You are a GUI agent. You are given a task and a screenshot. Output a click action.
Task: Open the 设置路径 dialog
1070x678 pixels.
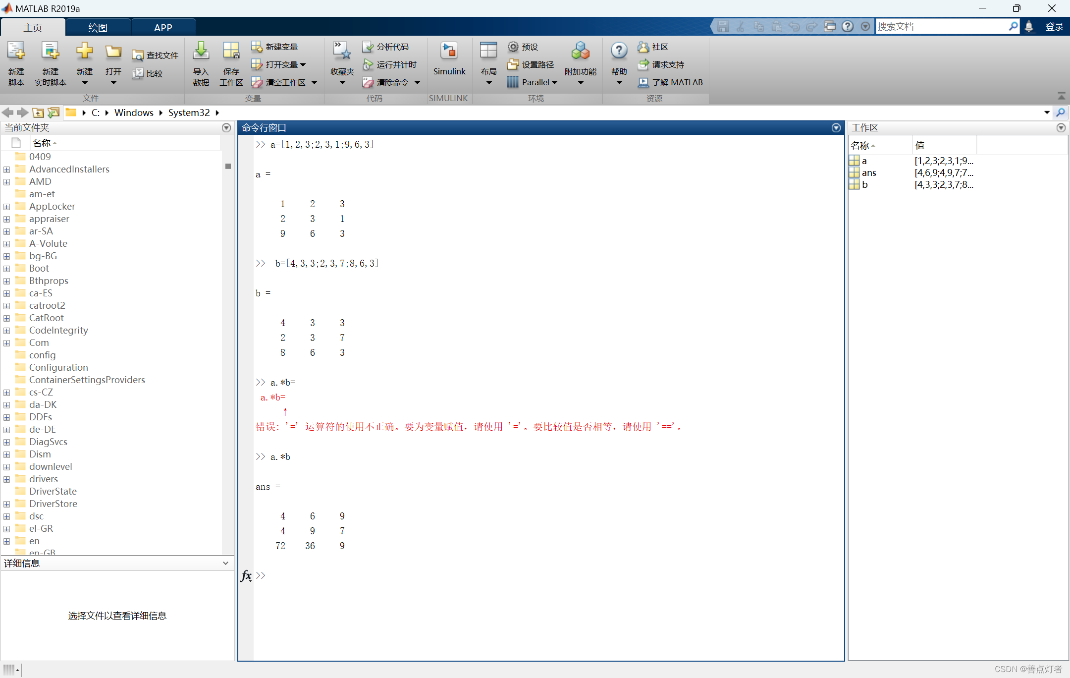pos(531,64)
